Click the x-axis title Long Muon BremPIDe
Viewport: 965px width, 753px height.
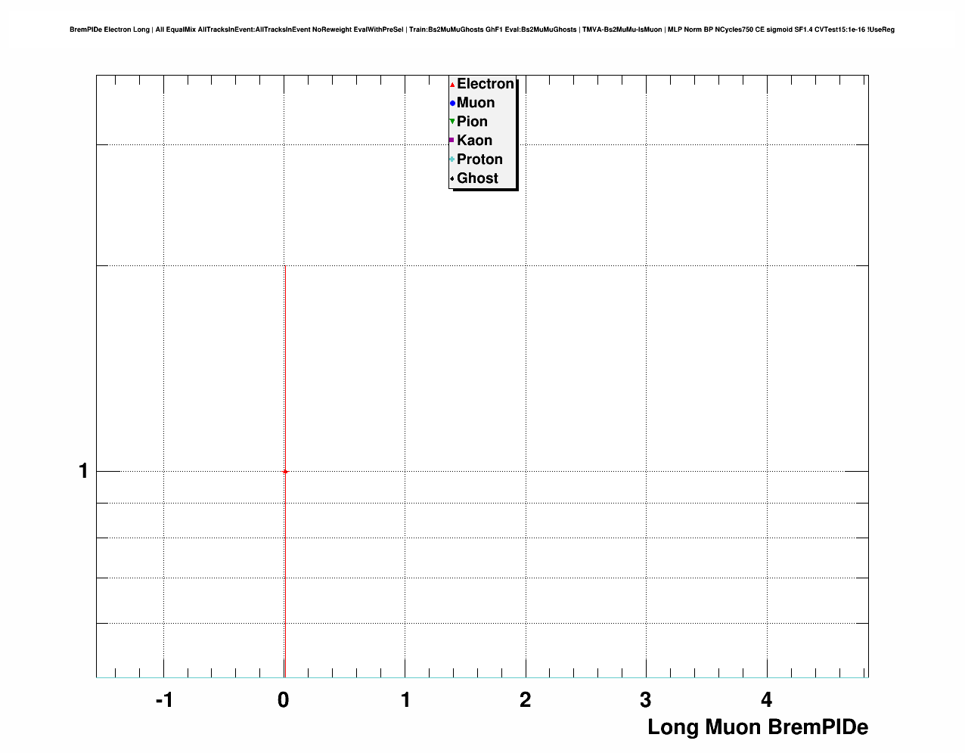(x=757, y=727)
